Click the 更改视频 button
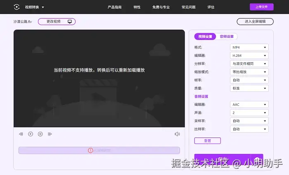 coord(57,21)
